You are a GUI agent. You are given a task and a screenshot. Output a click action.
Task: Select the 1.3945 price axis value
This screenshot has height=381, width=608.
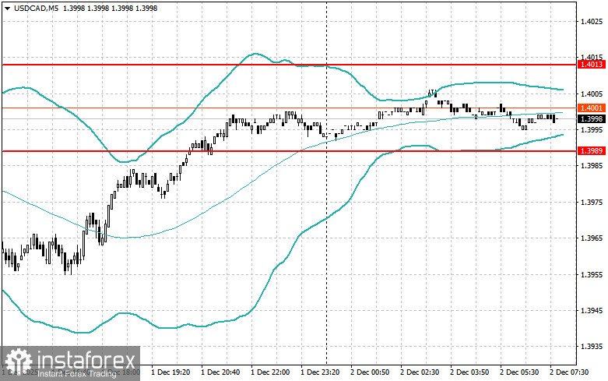pos(592,311)
